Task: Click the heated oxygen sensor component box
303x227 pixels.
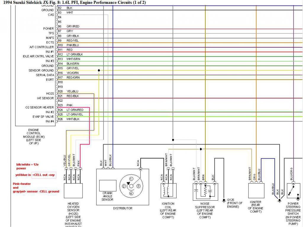Action: (x=73, y=191)
